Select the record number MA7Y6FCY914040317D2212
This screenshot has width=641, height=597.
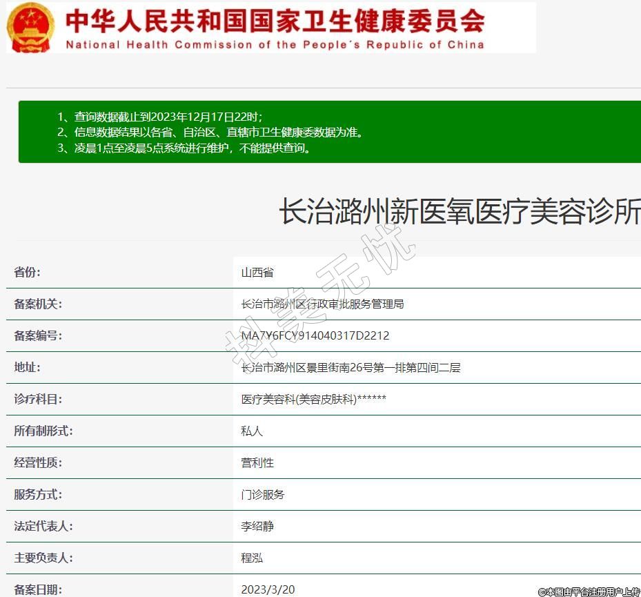point(315,335)
